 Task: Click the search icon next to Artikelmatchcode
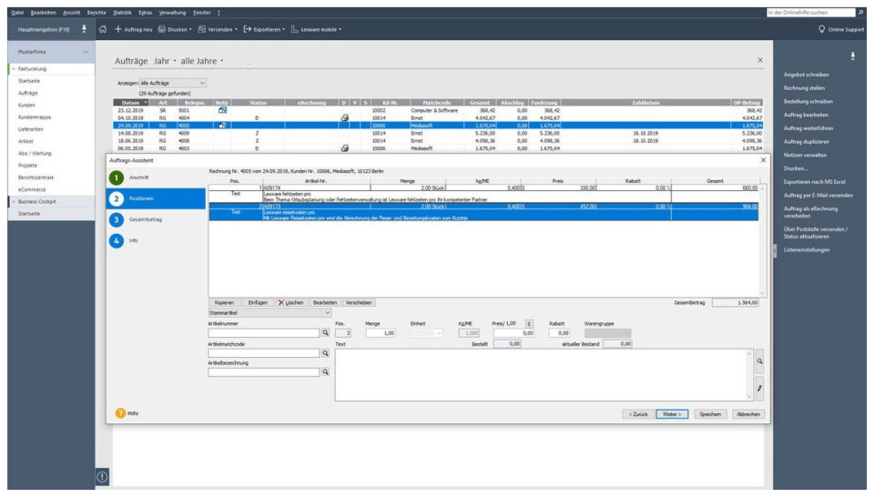pyautogui.click(x=325, y=353)
